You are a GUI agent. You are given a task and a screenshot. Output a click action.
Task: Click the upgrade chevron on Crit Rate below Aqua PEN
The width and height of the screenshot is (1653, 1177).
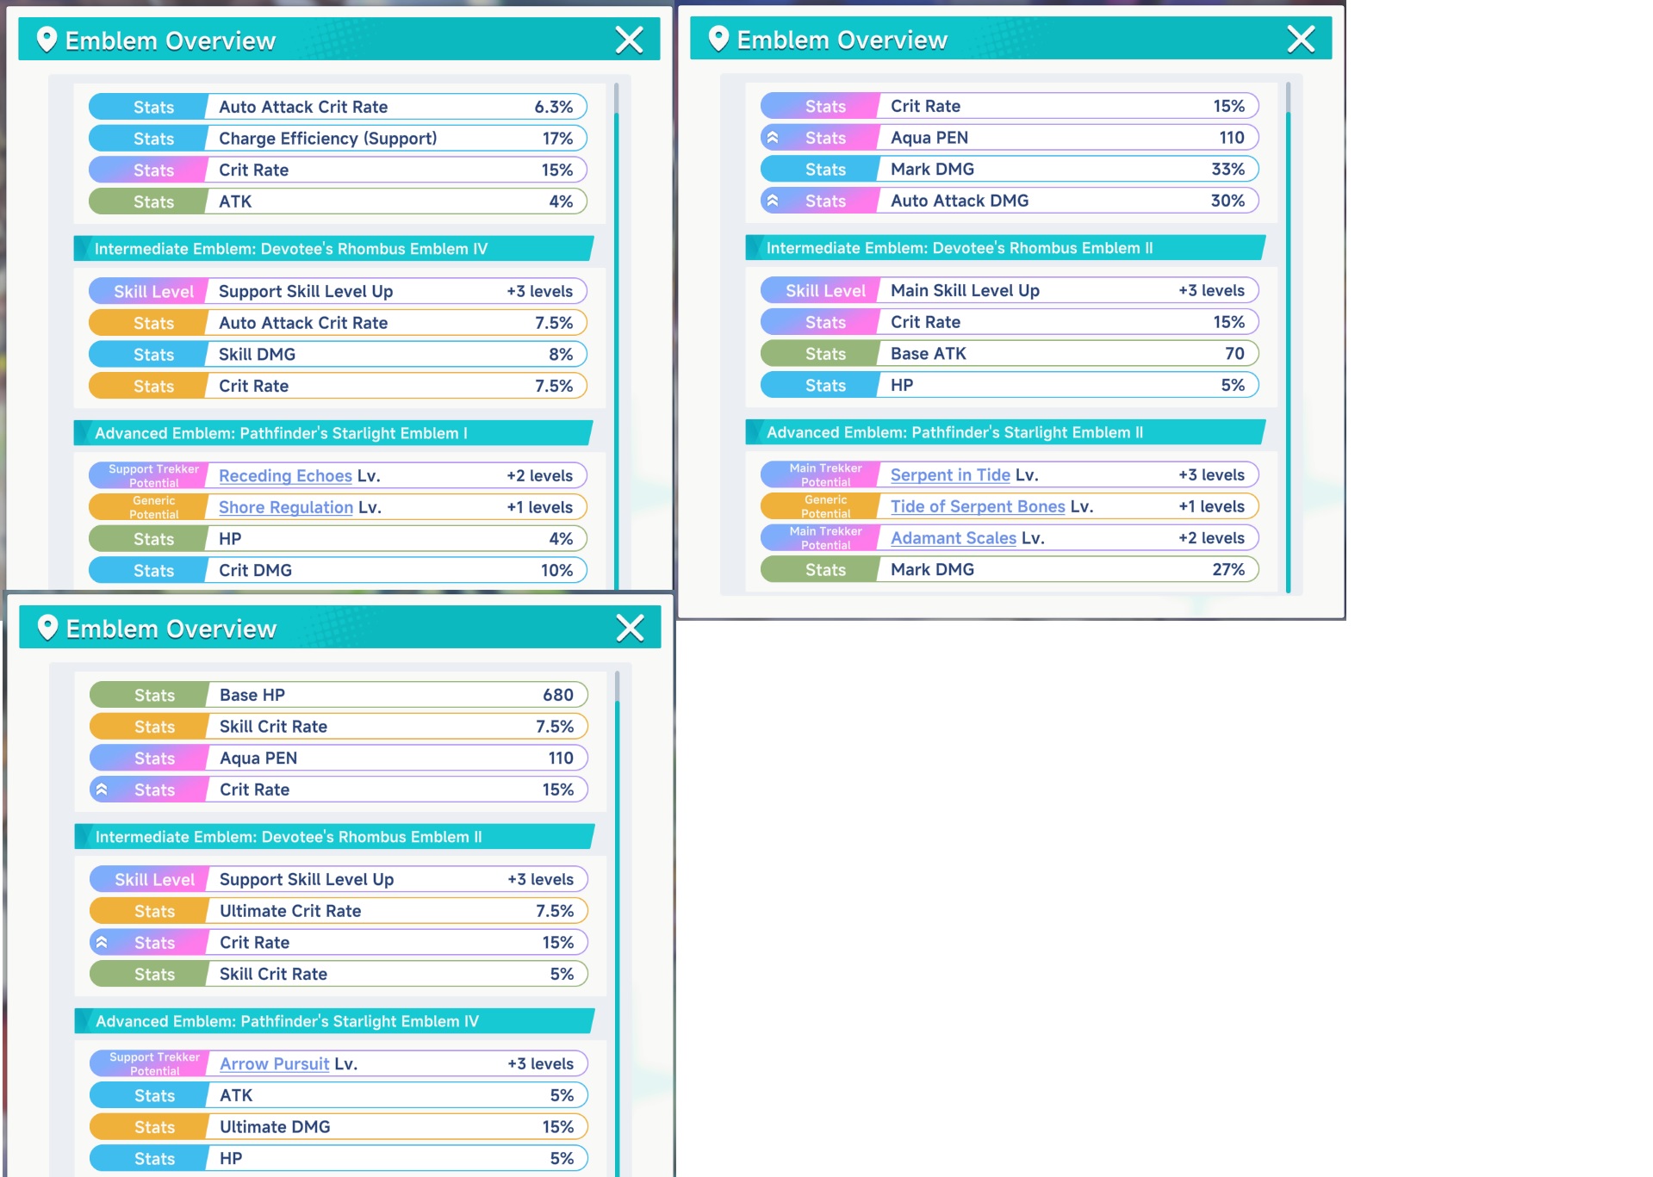tap(102, 790)
